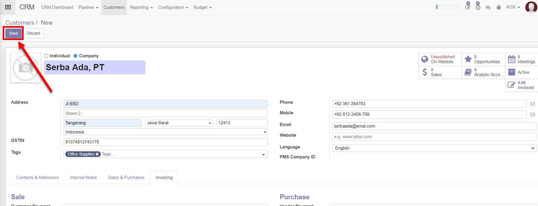Viewport: 538px width, 206px height.
Task: Click the Mobile number field
Action: (x=430, y=114)
